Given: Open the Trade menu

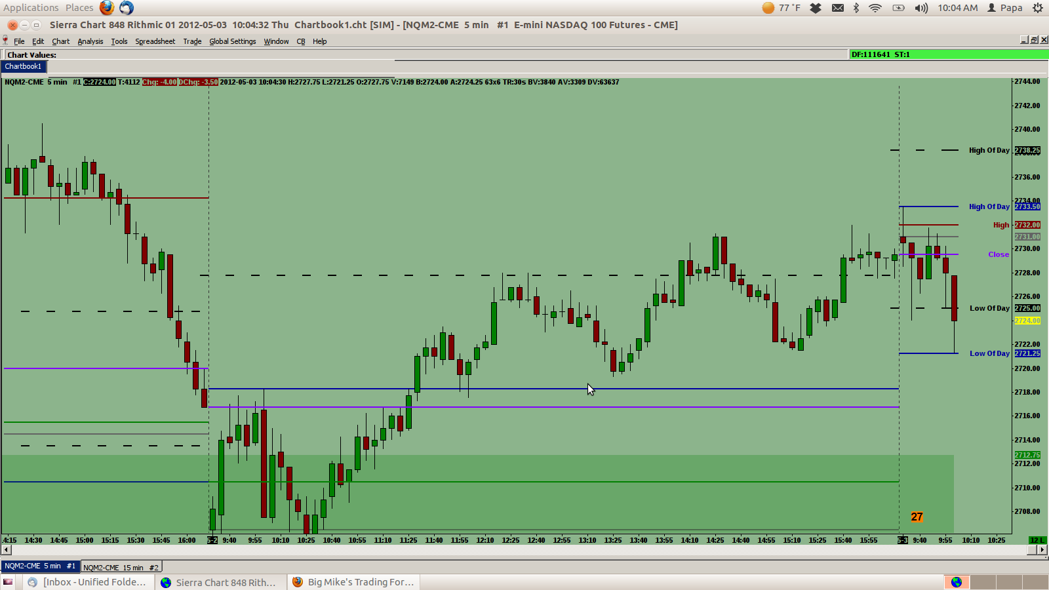Looking at the screenshot, I should 192,41.
